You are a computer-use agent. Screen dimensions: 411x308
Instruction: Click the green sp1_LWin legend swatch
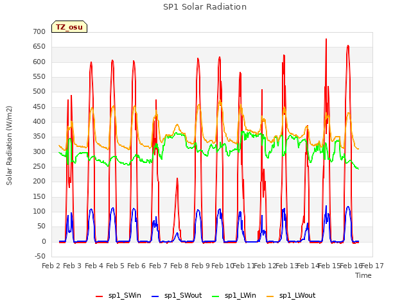click(x=216, y=296)
